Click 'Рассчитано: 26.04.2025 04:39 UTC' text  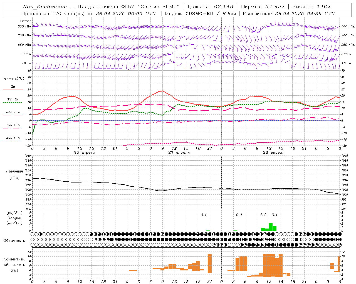click(289, 14)
